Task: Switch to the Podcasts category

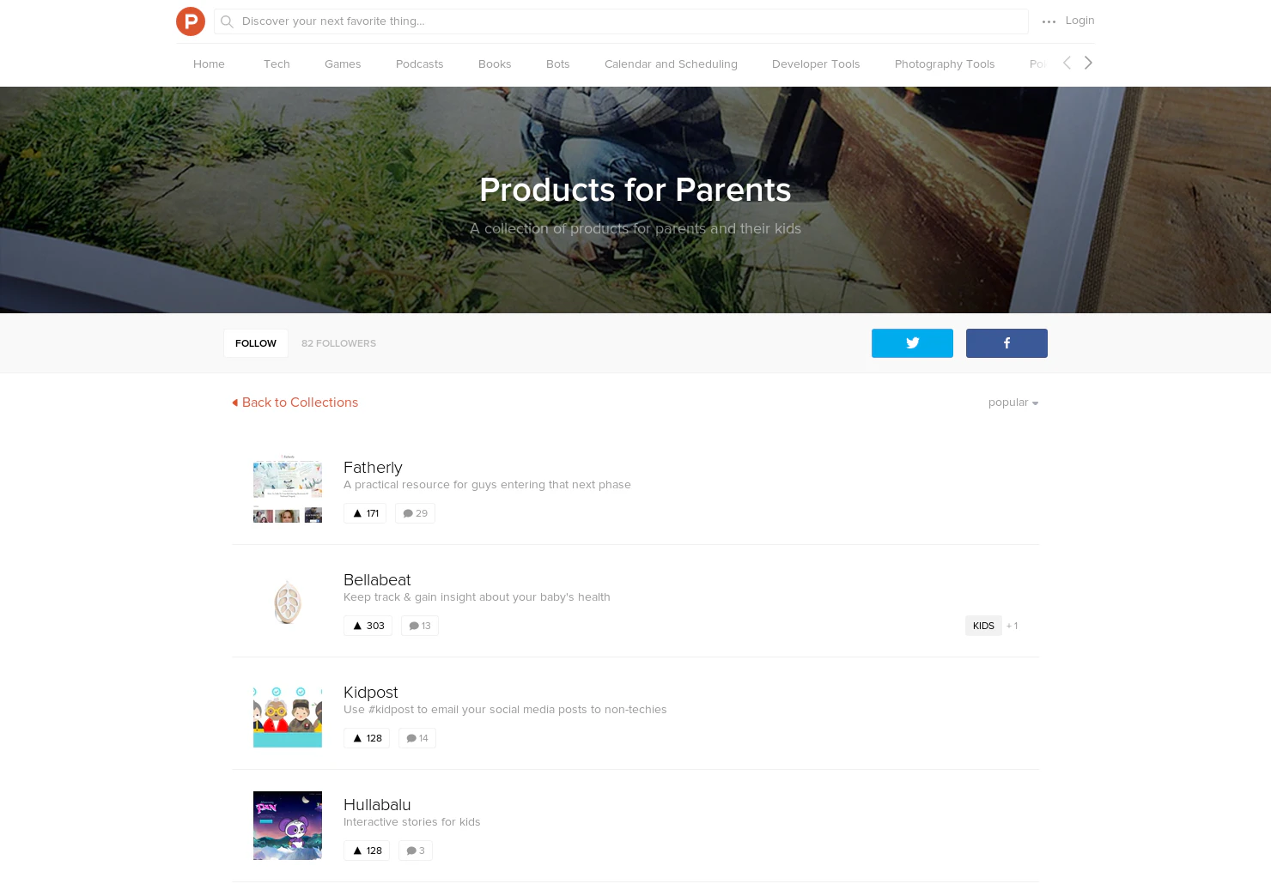Action: pyautogui.click(x=419, y=64)
